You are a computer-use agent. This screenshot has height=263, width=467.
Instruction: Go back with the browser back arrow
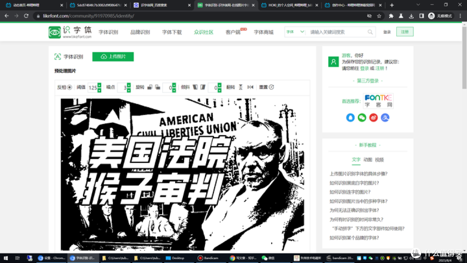click(x=6, y=16)
